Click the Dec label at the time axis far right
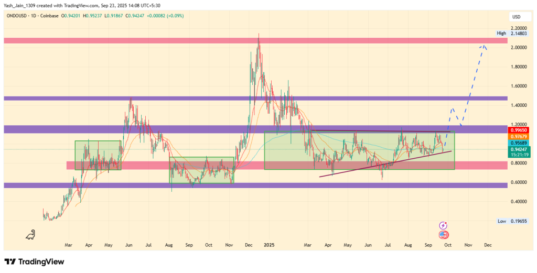 487,245
